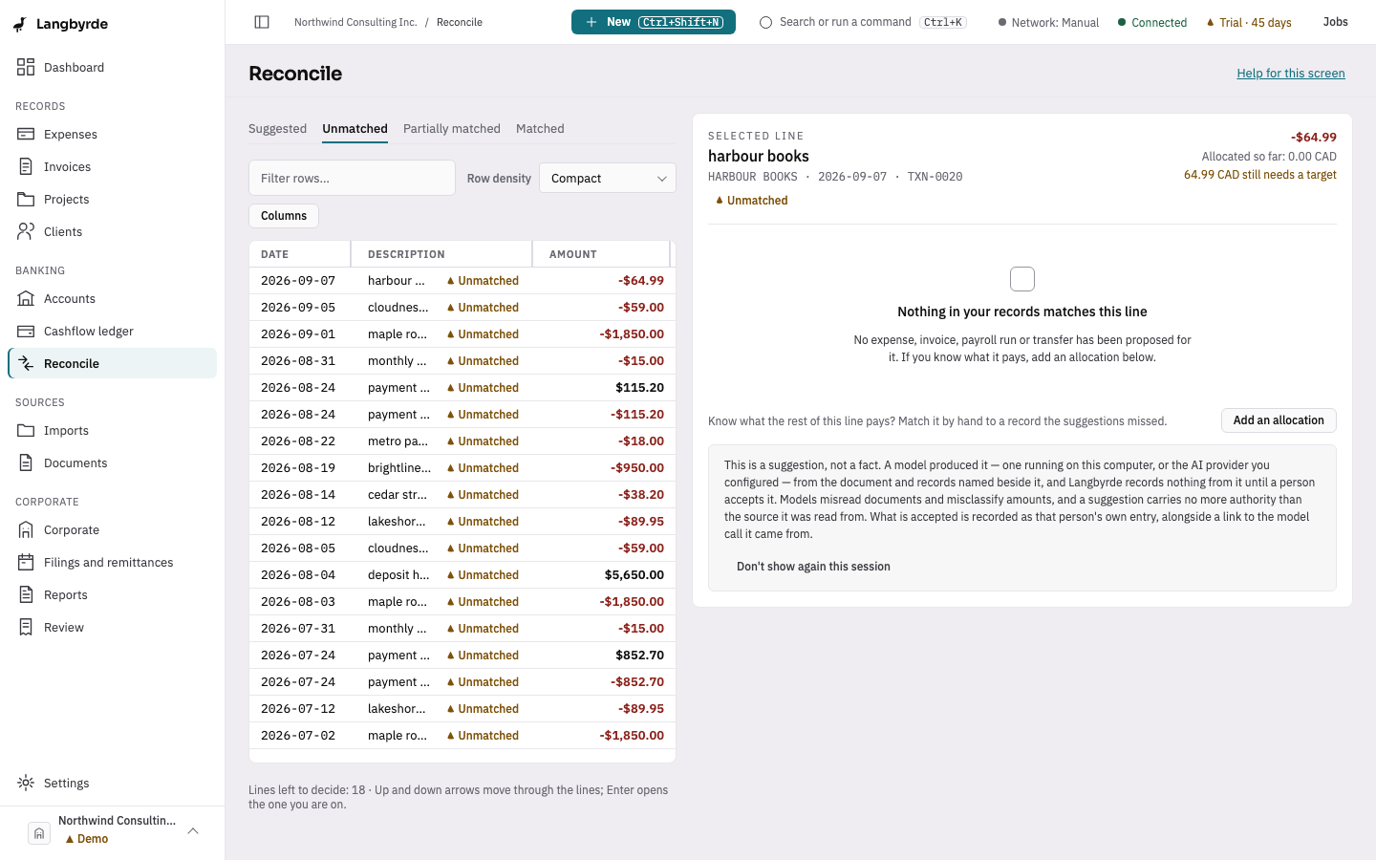Click the Invoices document icon
Screen dimensions: 1376x860
(26, 166)
